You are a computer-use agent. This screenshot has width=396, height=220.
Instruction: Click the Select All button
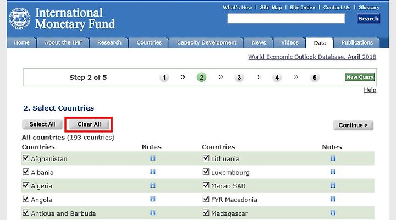(x=42, y=124)
